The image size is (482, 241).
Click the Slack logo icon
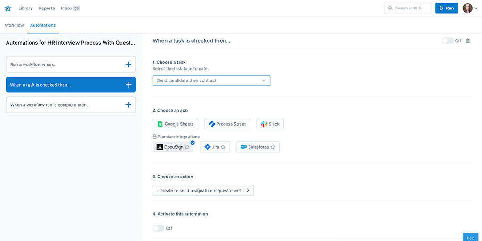(264, 124)
